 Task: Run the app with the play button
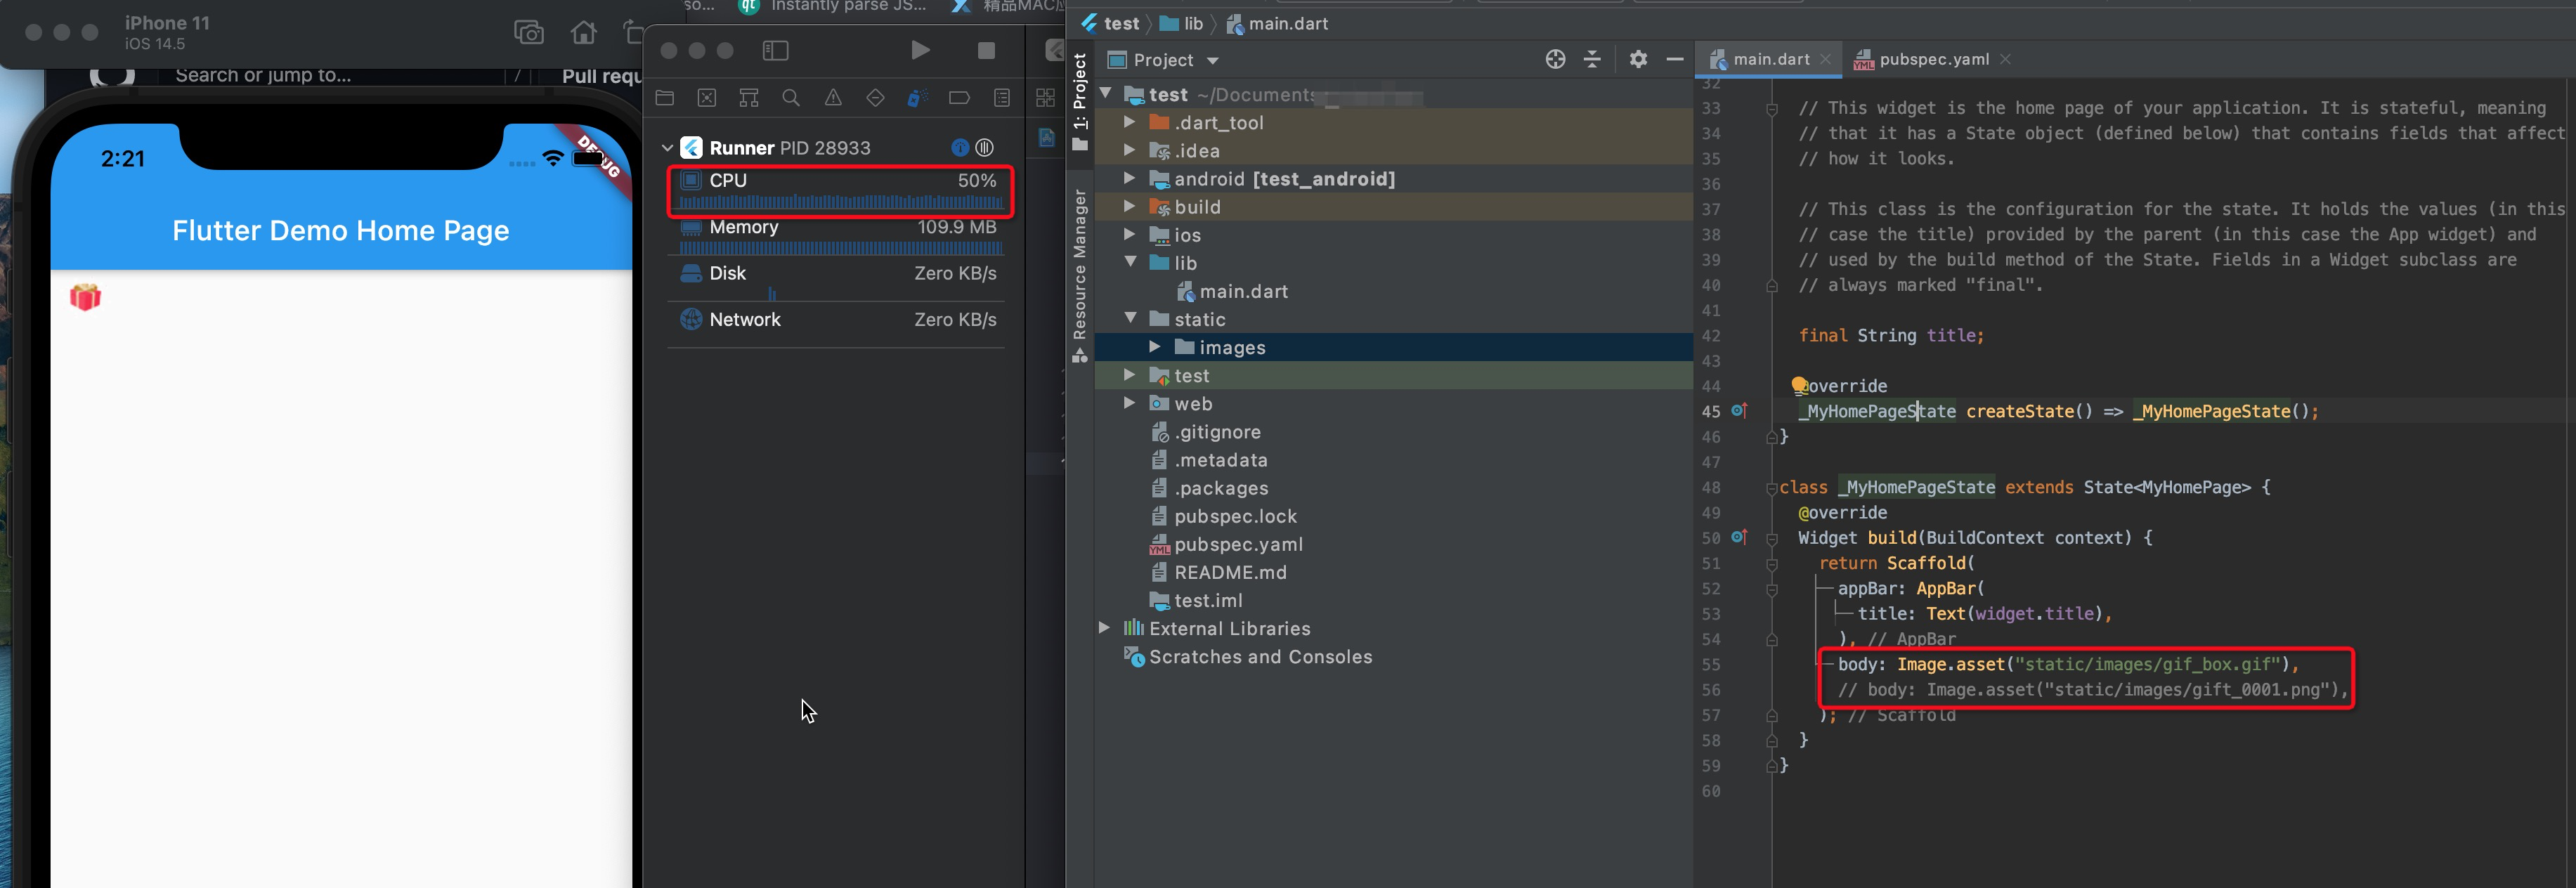(920, 50)
